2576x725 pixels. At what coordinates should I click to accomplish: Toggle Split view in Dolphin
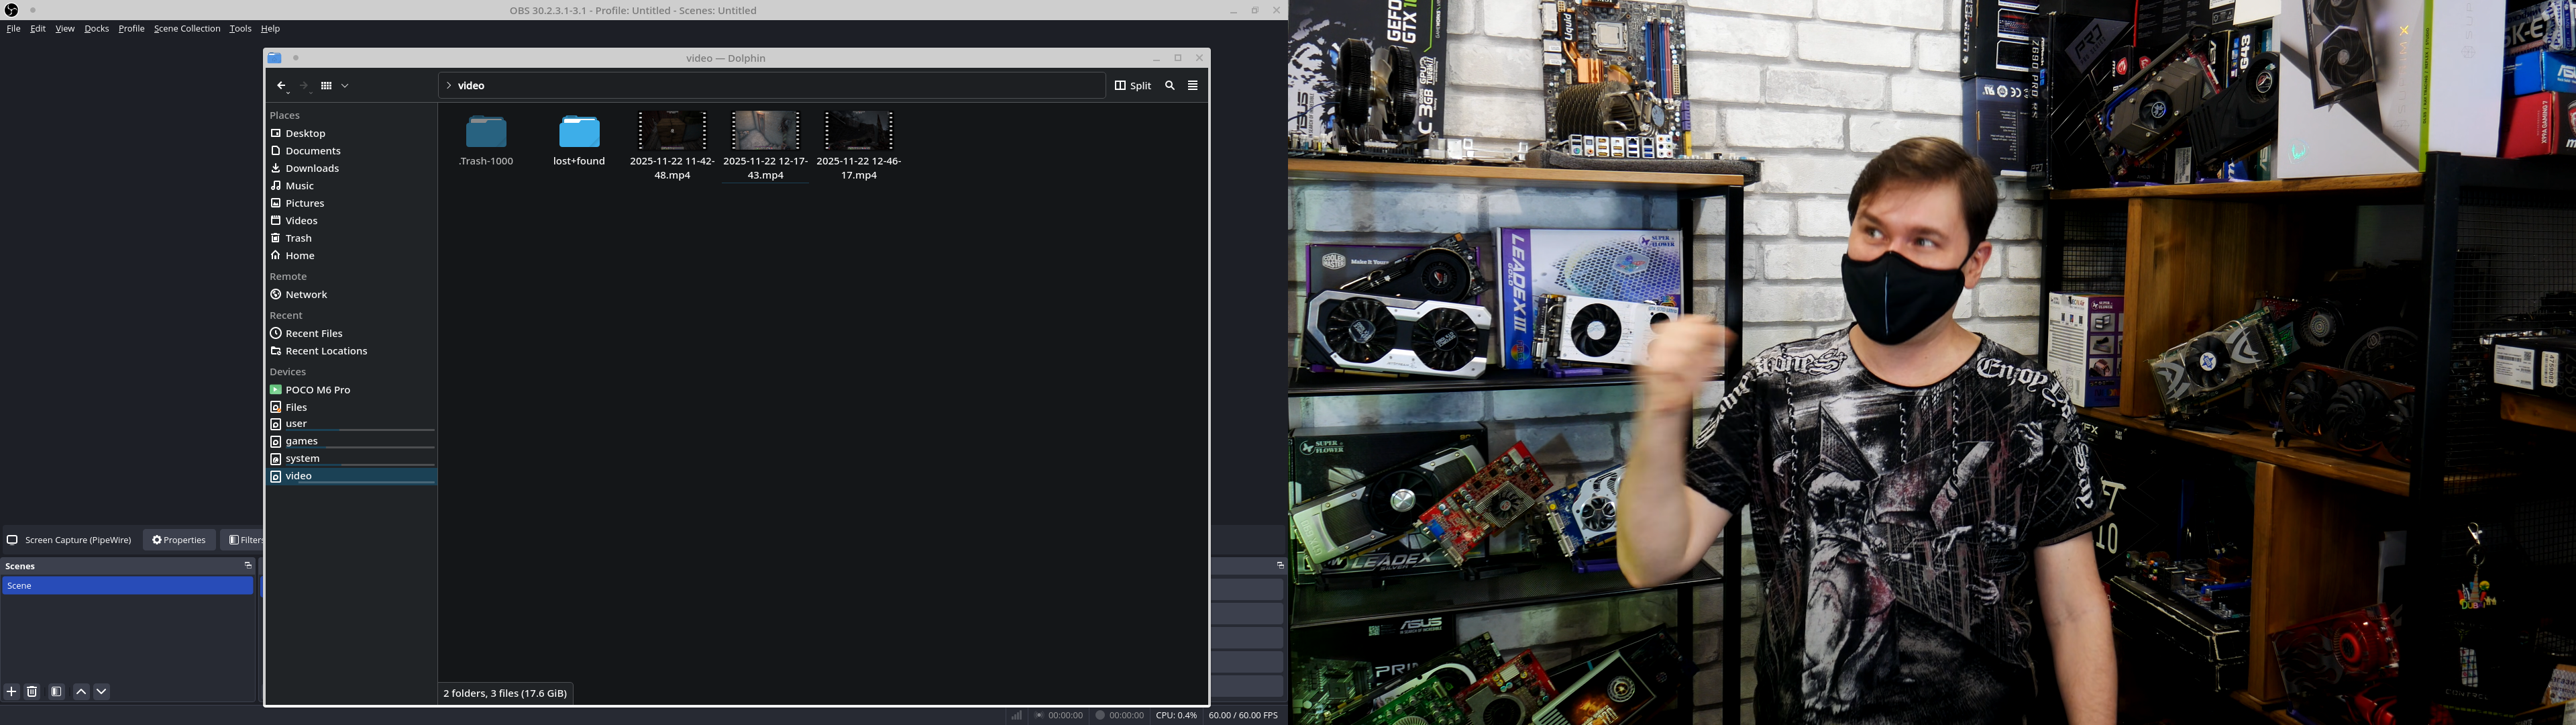coord(1133,86)
